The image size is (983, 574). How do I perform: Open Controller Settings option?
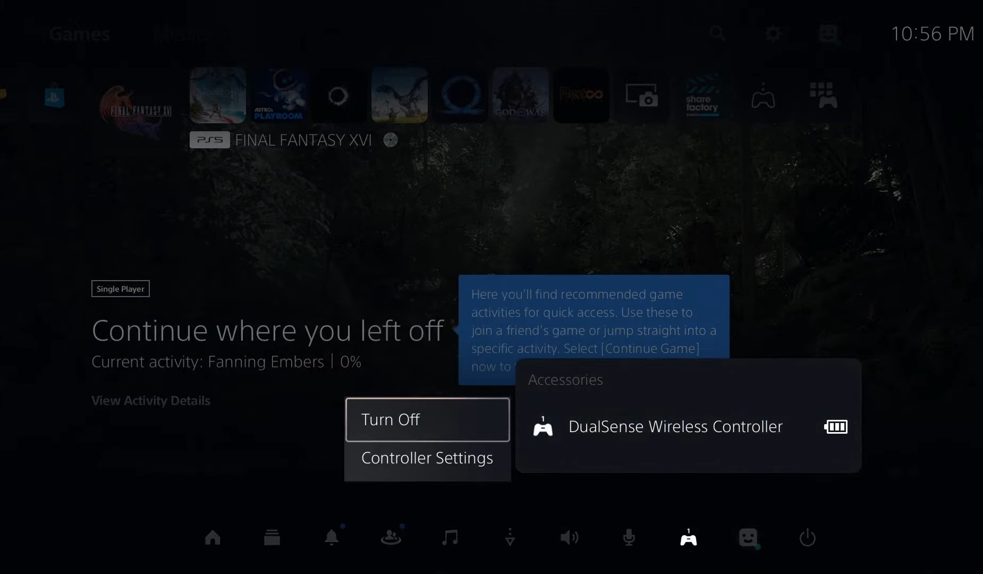pos(427,458)
